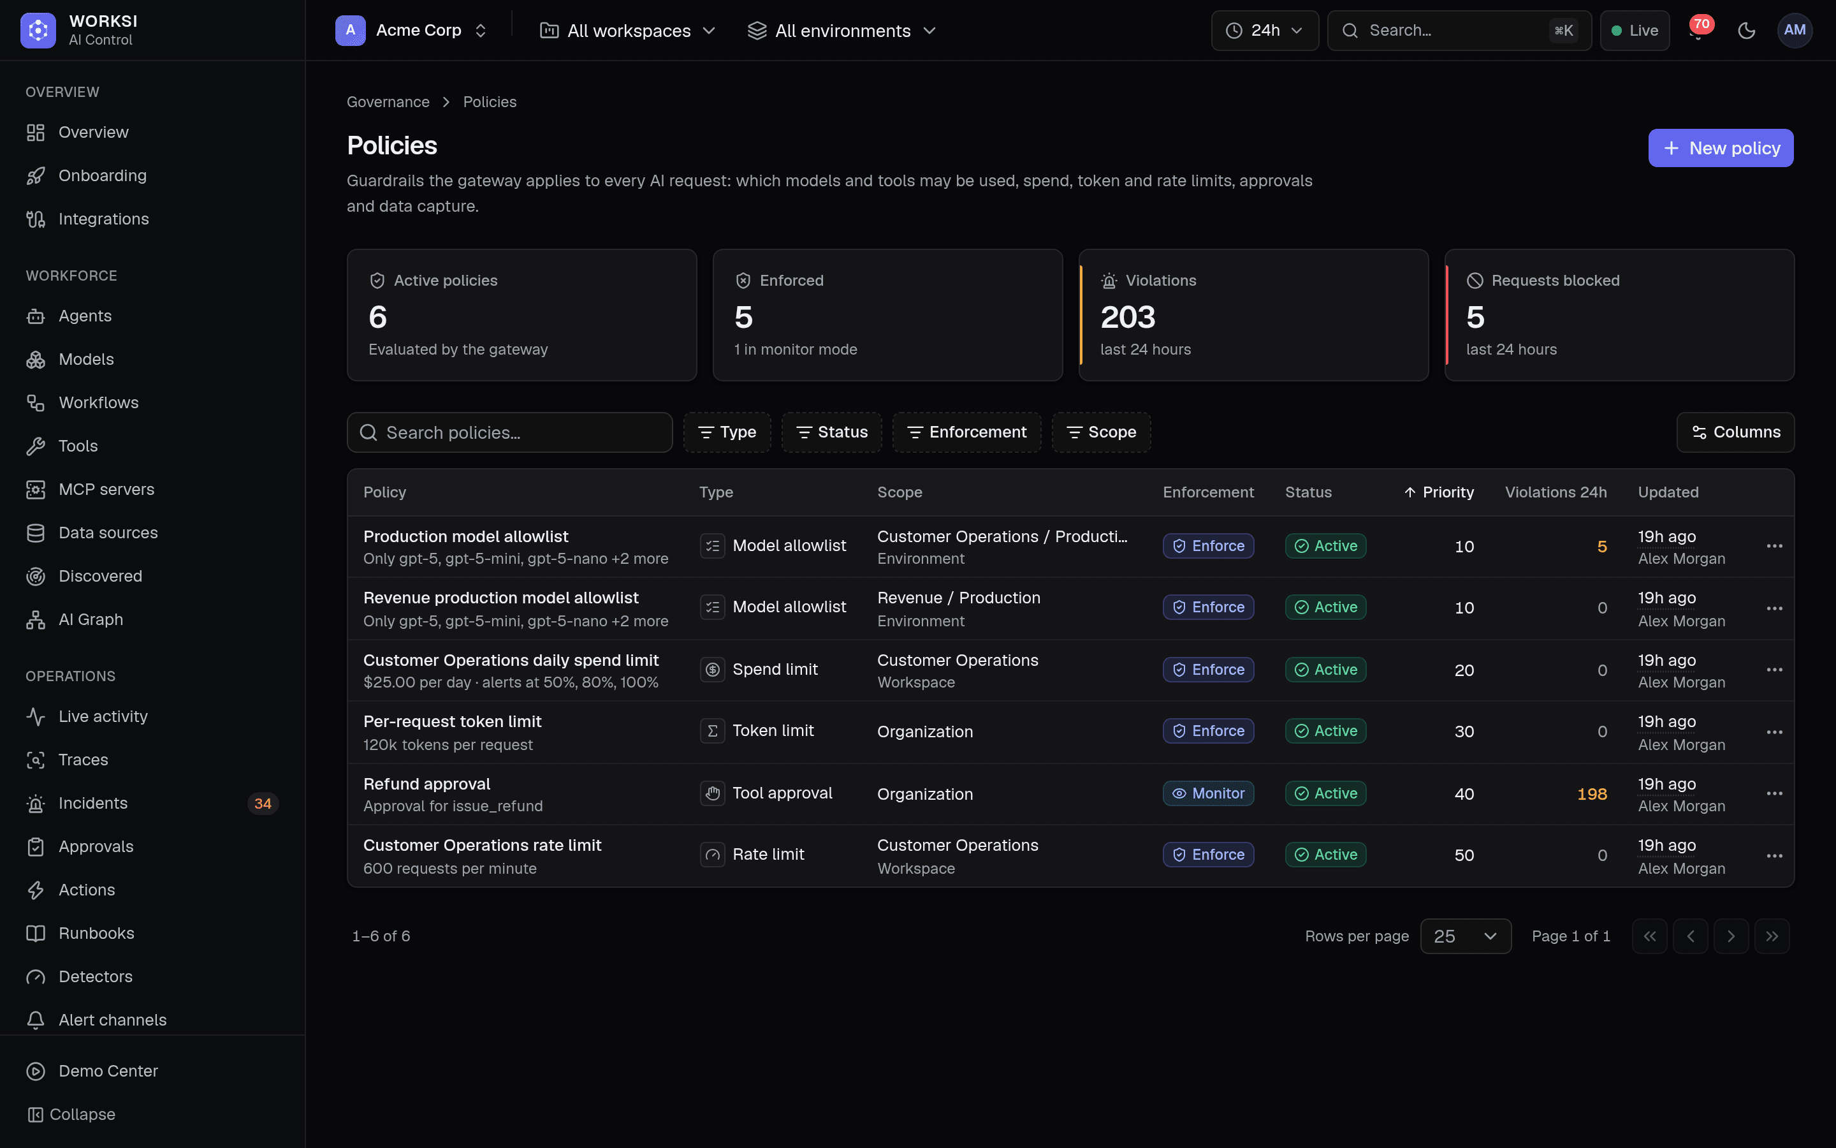Go to next page arrow

click(1731, 936)
